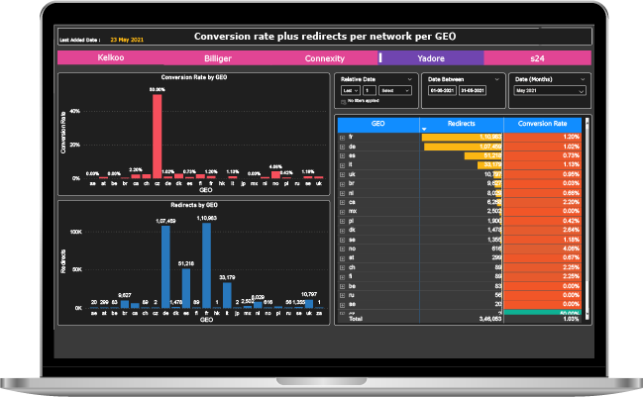This screenshot has width=643, height=397.
Task: Open the Select period dropdown in Relative Date
Action: [395, 90]
